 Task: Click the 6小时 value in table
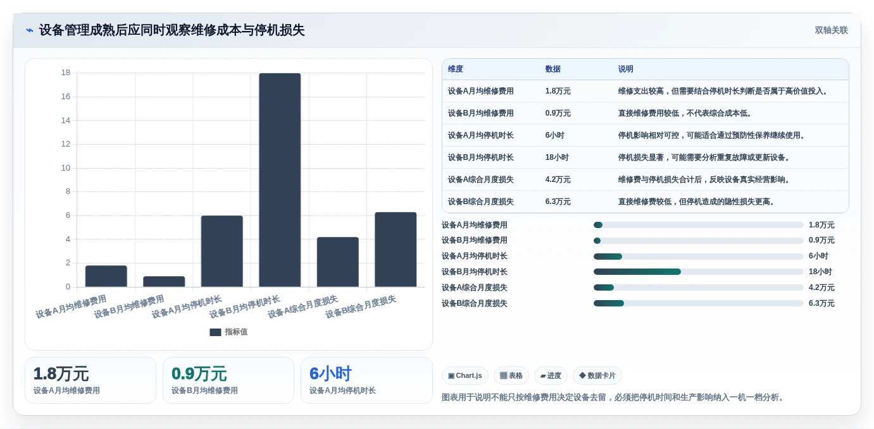point(555,136)
